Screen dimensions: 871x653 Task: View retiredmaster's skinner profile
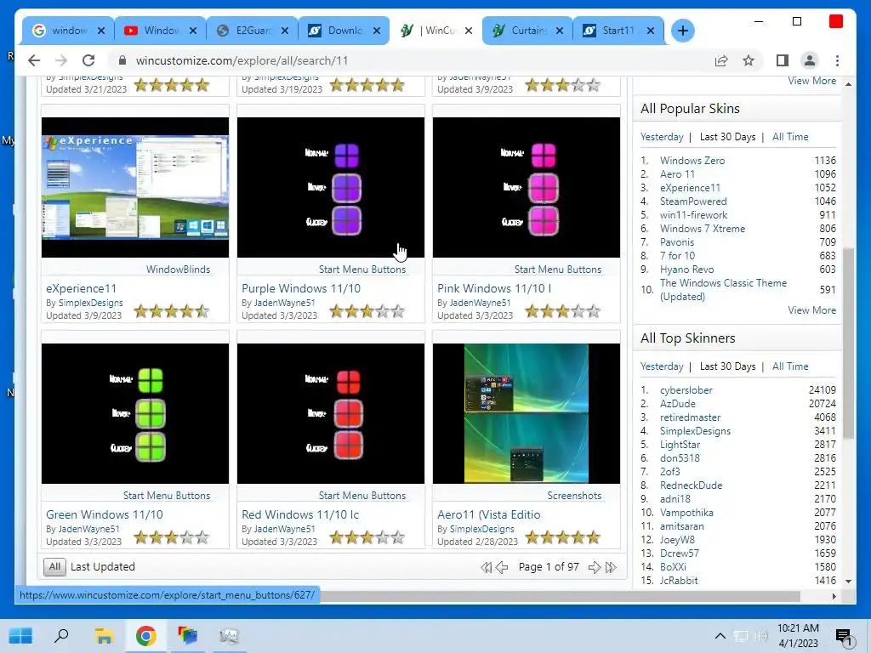click(x=690, y=417)
